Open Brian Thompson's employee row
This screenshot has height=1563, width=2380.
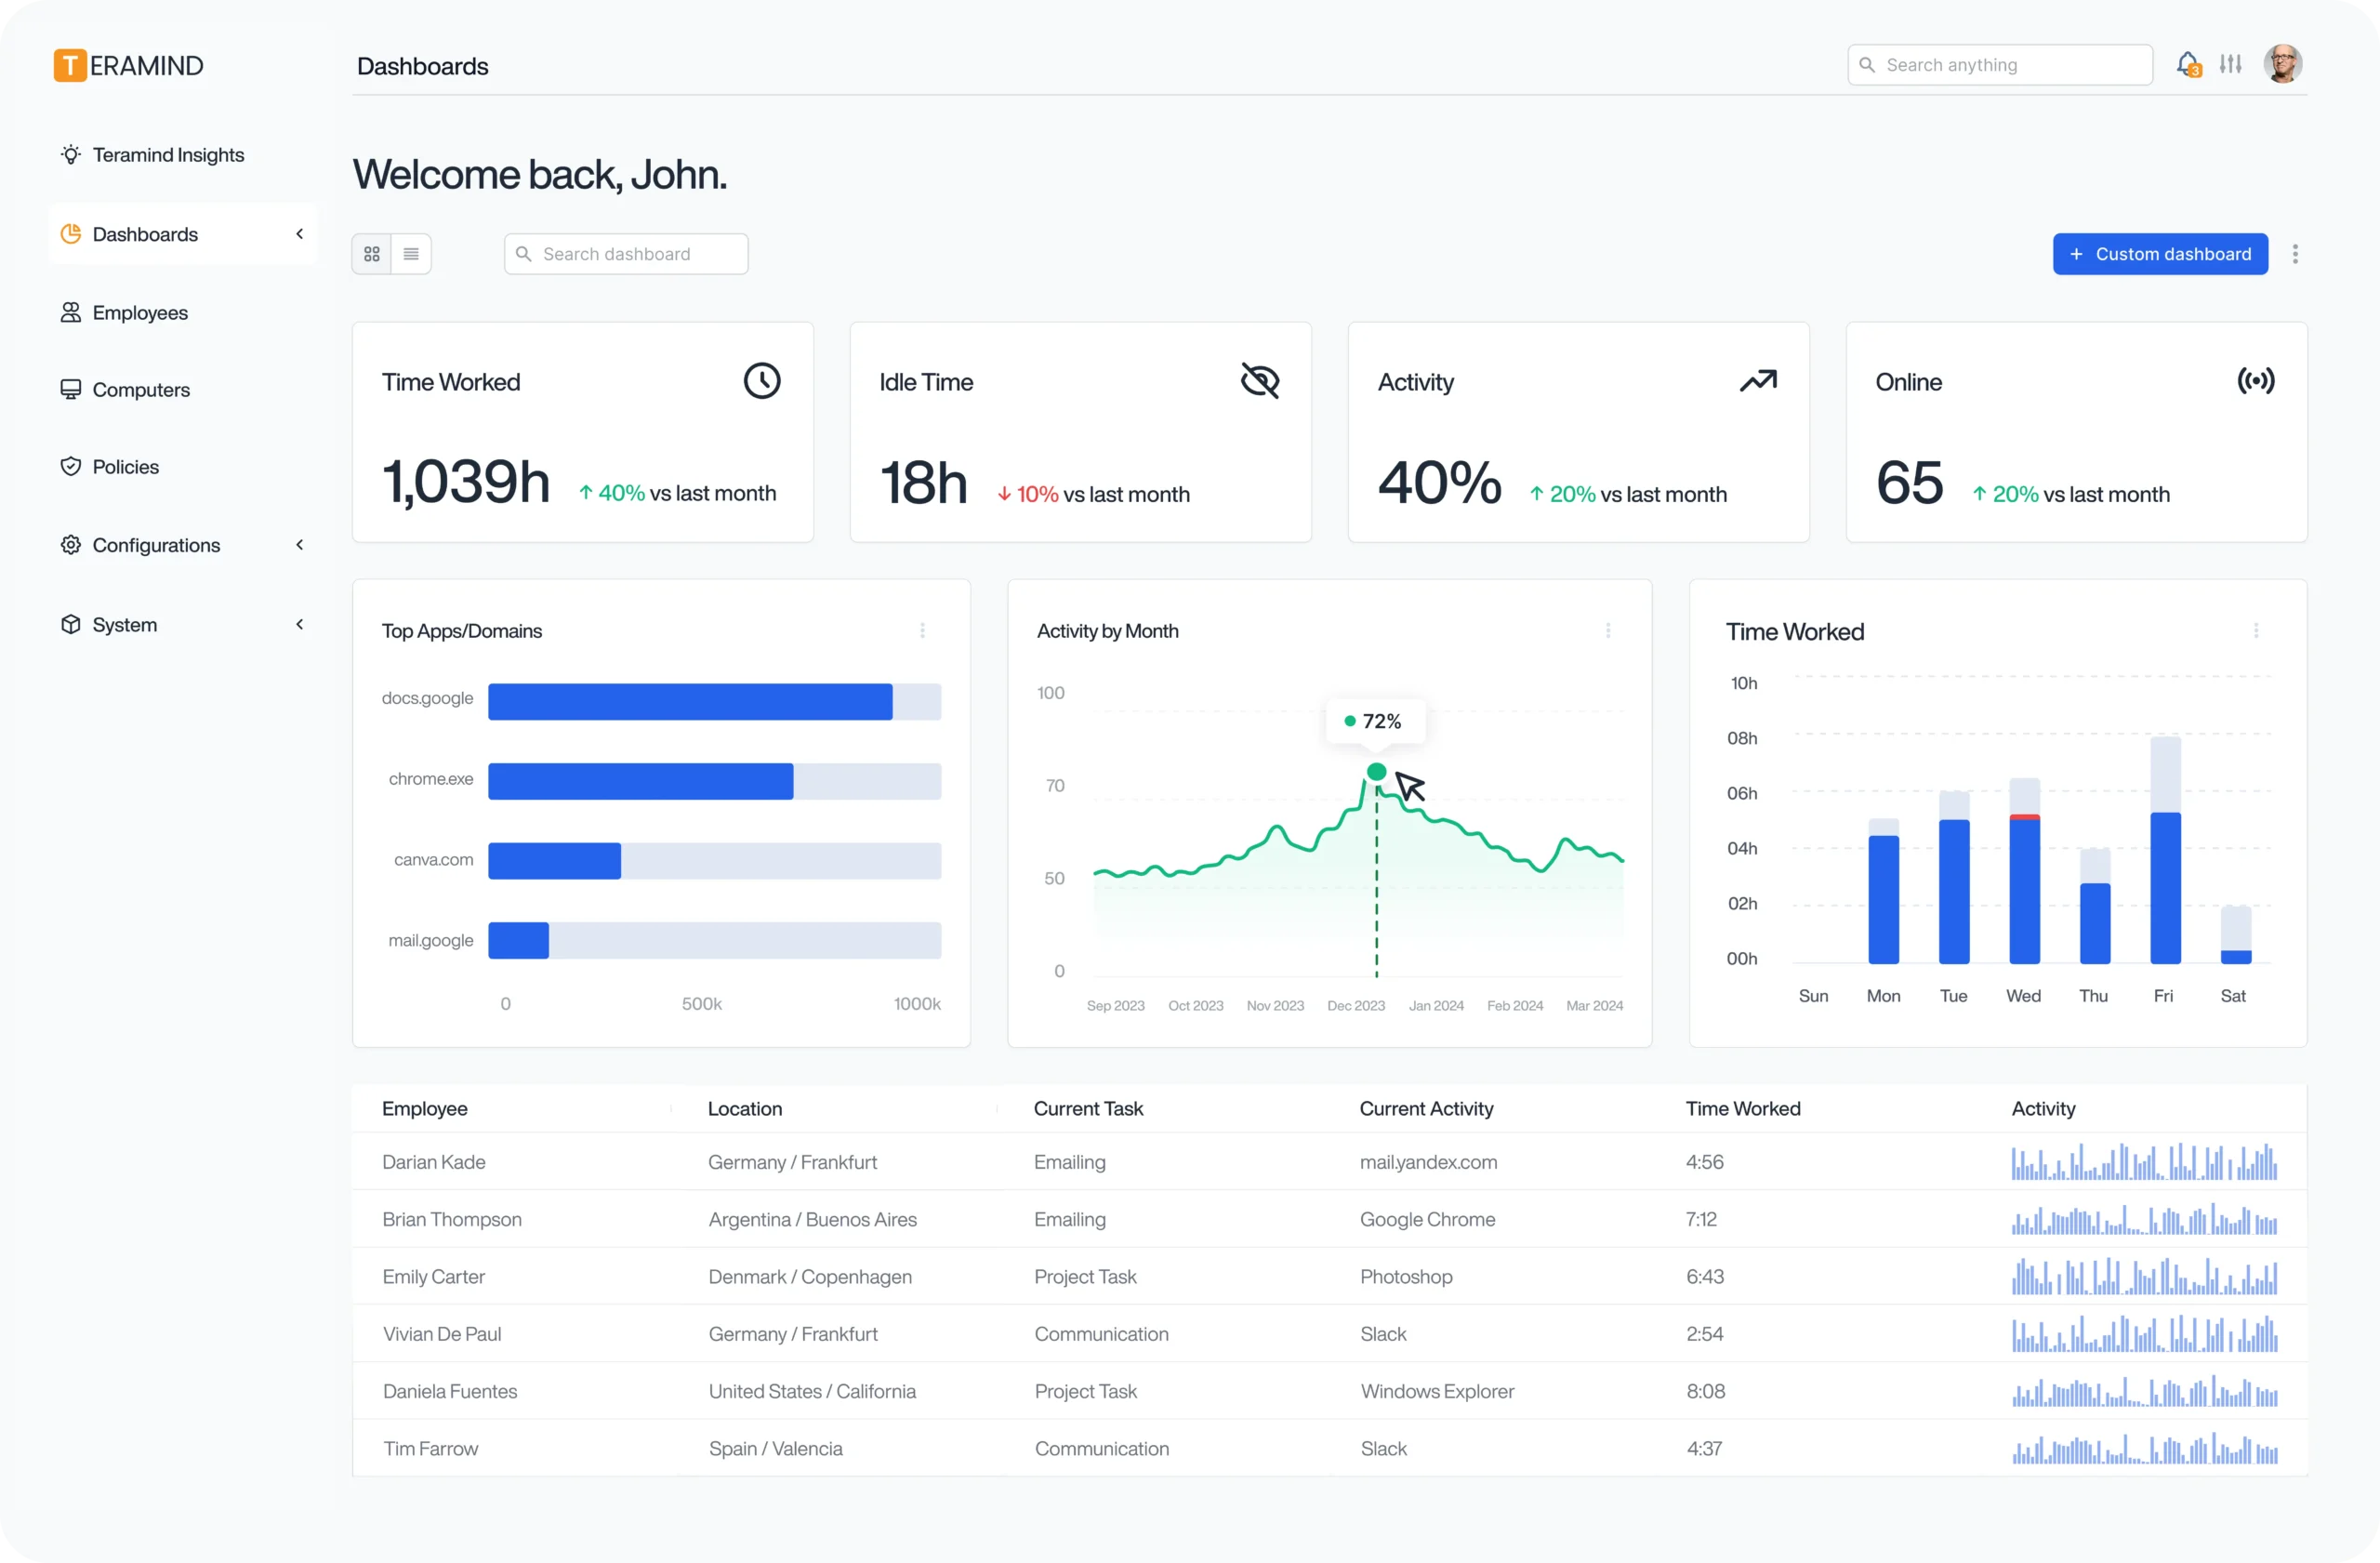pos(452,1219)
